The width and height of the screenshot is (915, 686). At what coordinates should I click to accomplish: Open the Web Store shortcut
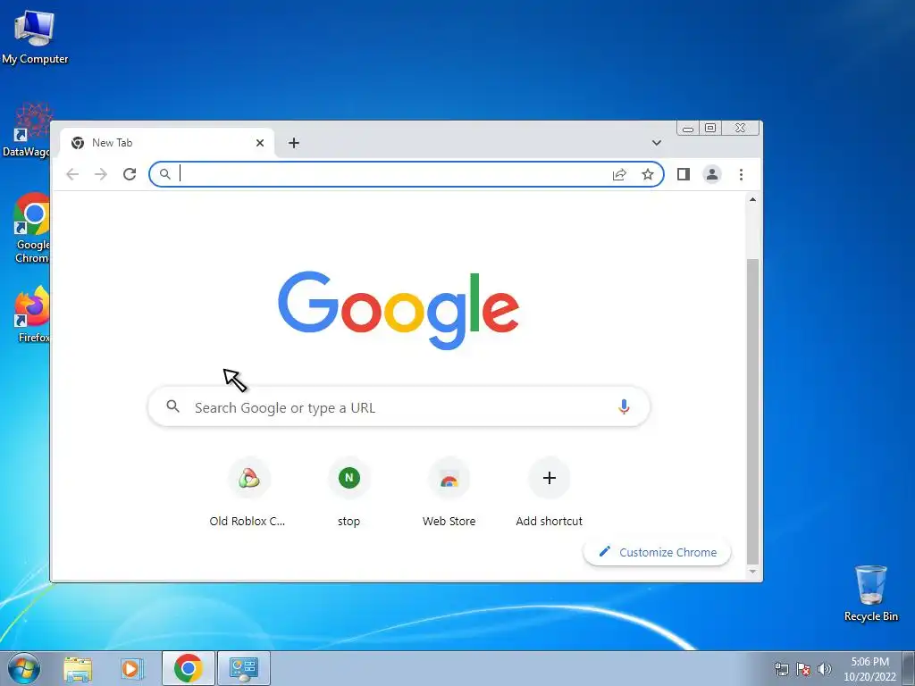point(449,493)
